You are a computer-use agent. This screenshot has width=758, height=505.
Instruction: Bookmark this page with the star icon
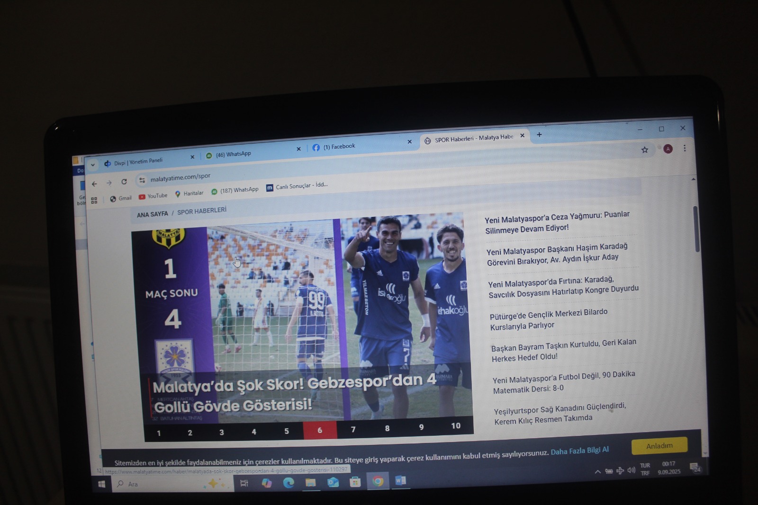tap(644, 150)
